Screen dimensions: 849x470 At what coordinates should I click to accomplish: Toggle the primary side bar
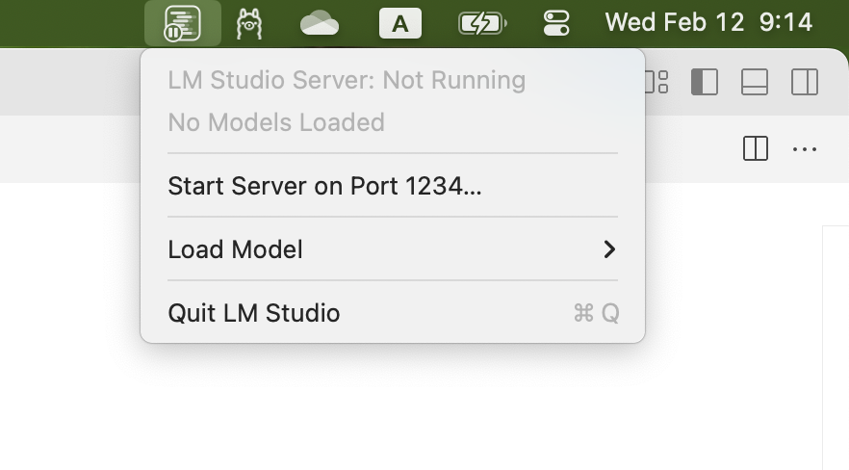tap(705, 83)
